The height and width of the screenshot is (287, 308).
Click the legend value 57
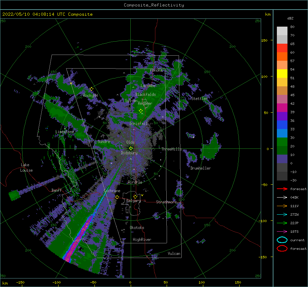point(292,61)
